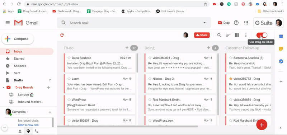Star the WordPress Password Reset email
This screenshot has width=287, height=135.
(x=69, y=100)
